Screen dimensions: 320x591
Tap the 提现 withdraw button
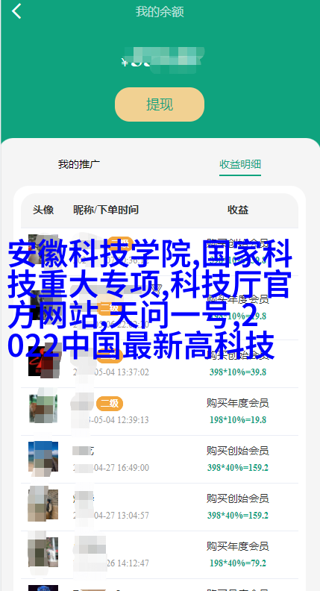[160, 104]
